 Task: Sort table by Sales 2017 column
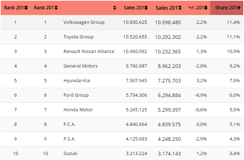tap(169, 7)
